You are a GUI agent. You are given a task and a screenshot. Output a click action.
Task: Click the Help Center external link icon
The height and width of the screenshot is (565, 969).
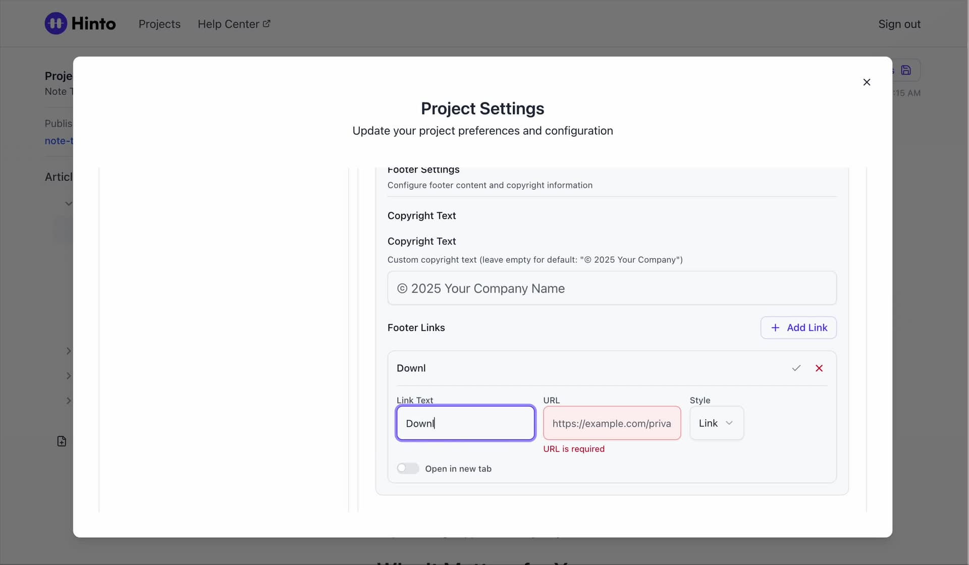(x=266, y=24)
